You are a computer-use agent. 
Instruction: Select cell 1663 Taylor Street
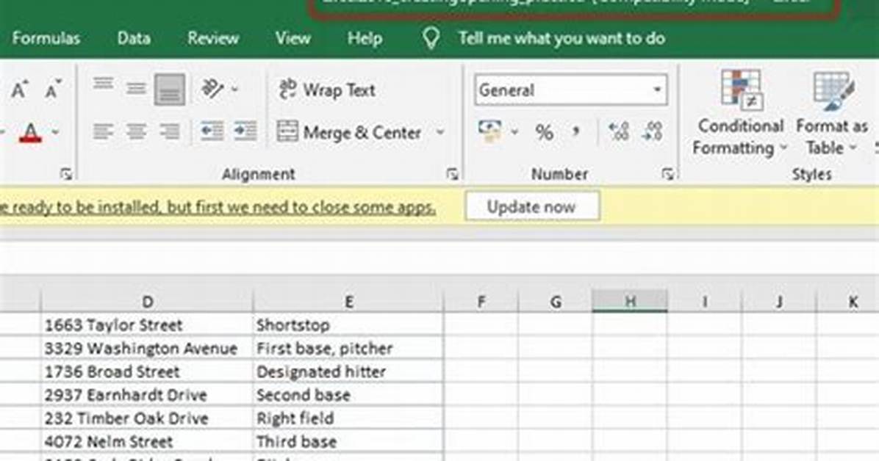pos(148,325)
